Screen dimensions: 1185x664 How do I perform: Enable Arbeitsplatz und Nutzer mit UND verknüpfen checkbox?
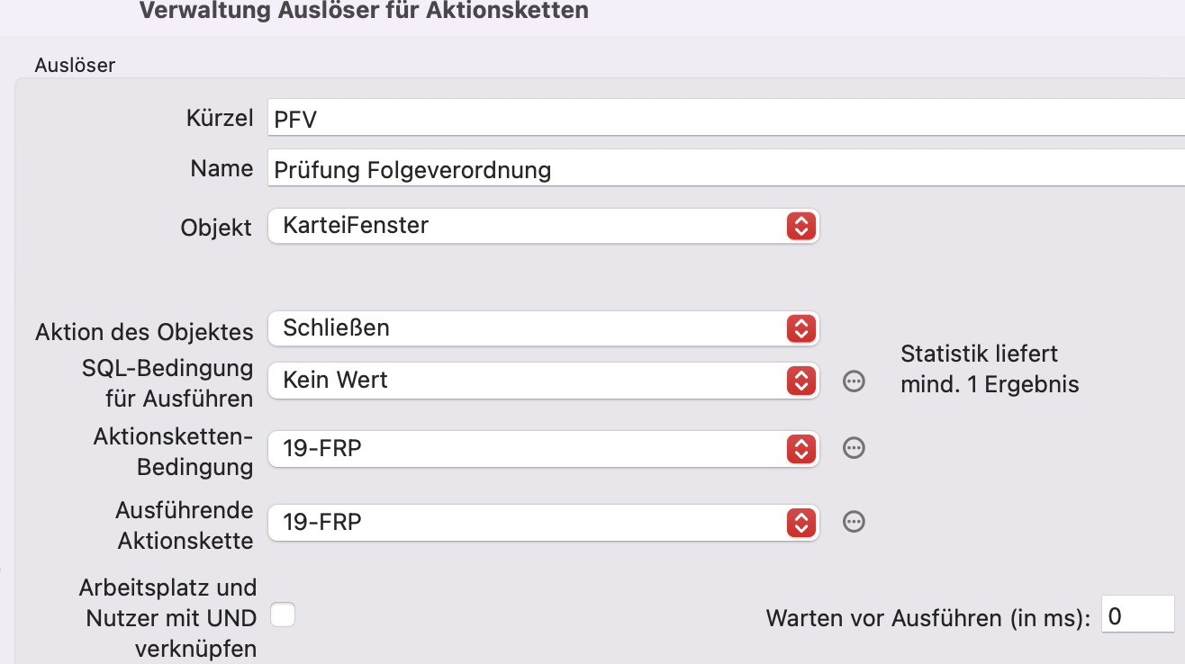[283, 615]
